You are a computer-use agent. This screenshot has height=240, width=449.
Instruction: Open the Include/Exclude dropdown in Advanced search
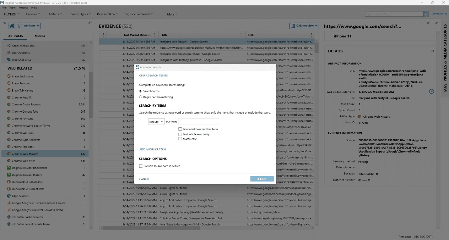tap(156, 121)
